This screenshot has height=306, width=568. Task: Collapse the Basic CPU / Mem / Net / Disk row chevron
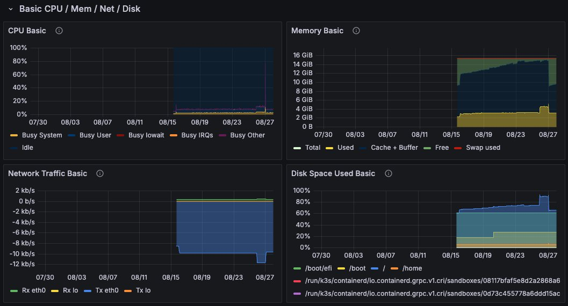coord(10,9)
